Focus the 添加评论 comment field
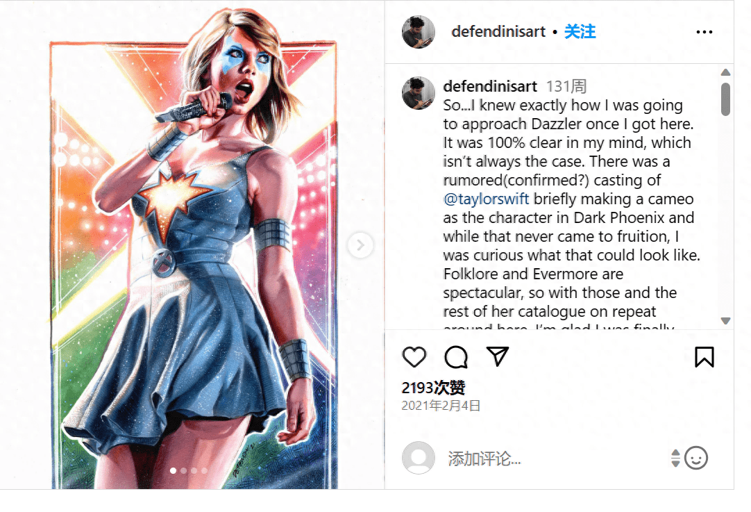751x512 pixels. pyautogui.click(x=555, y=459)
